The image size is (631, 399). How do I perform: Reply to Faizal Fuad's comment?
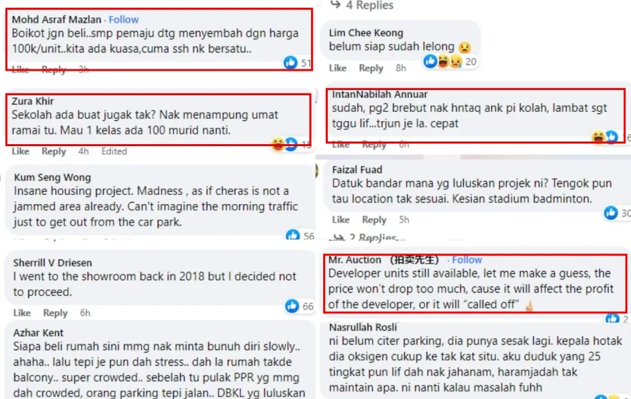click(x=374, y=219)
